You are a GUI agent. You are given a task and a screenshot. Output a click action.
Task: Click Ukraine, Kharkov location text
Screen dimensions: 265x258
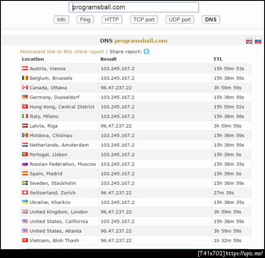point(50,202)
